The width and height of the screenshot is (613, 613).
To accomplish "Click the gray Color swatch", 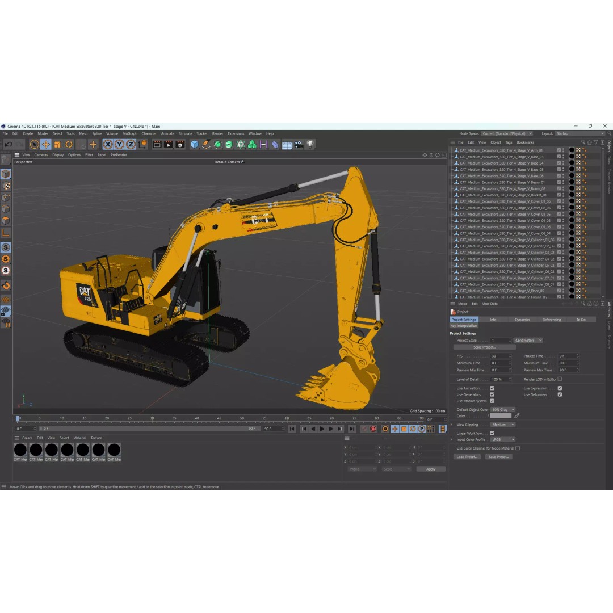I will pos(501,416).
